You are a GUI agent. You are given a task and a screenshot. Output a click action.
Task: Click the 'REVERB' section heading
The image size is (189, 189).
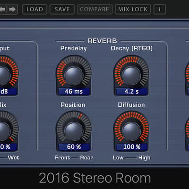[102, 41]
